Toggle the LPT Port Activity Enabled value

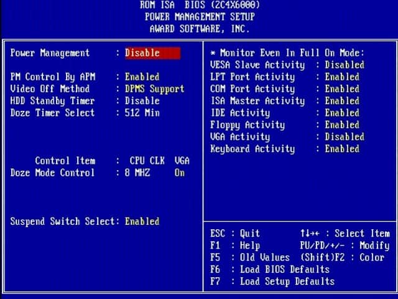pos(342,77)
